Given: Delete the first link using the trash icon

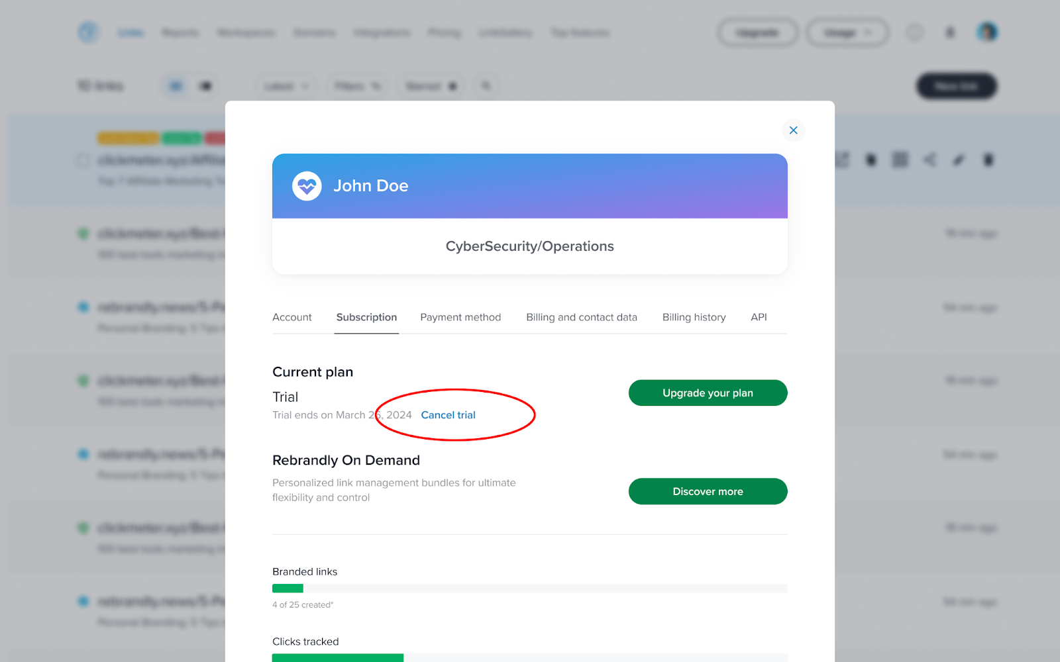Looking at the screenshot, I should tap(988, 160).
